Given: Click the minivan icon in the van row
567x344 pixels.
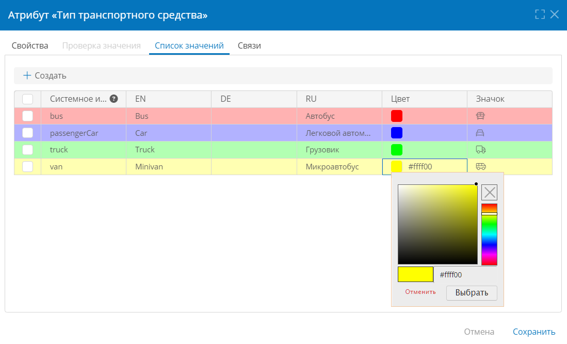Looking at the screenshot, I should tap(480, 166).
